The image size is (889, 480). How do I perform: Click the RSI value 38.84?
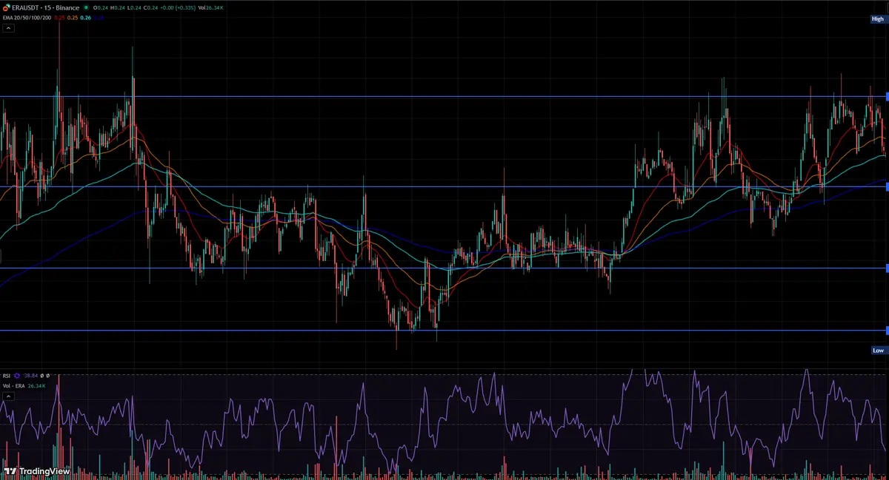31,376
